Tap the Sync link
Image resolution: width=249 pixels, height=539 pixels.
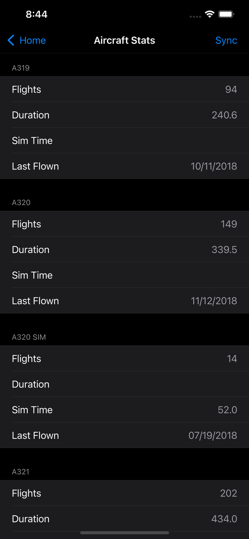(x=226, y=40)
